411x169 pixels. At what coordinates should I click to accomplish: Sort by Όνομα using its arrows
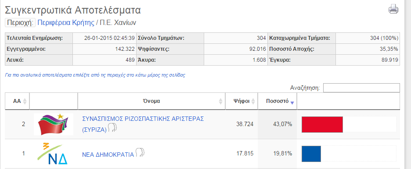[221, 101]
